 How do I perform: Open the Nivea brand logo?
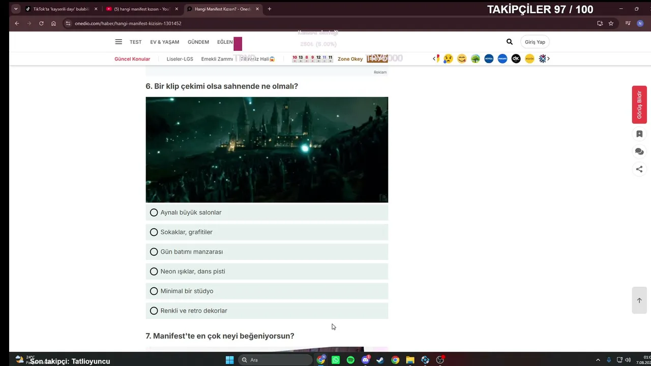[x=489, y=58]
